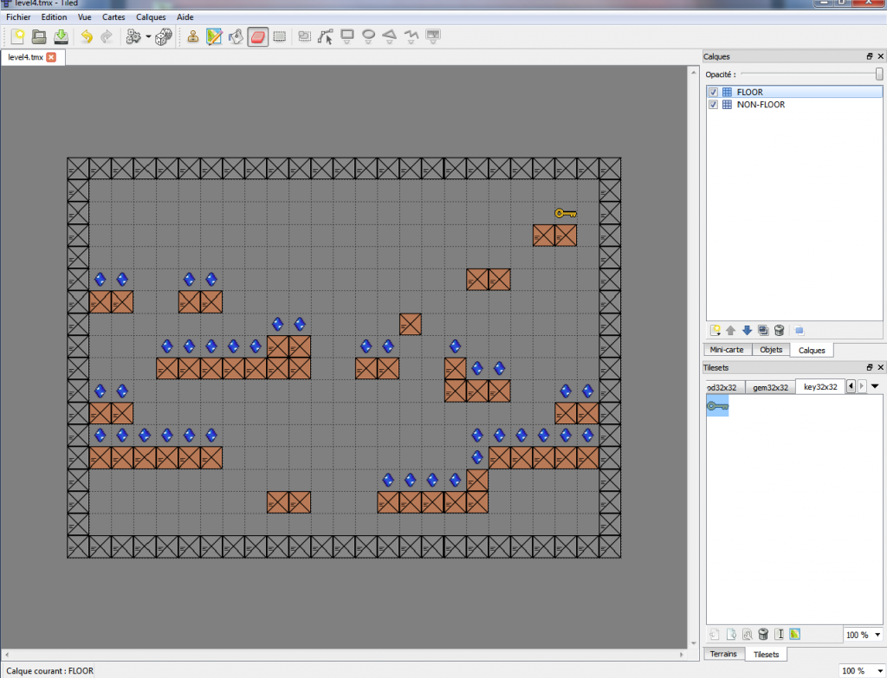
Task: Open the Cartes menu
Action: pyautogui.click(x=113, y=16)
